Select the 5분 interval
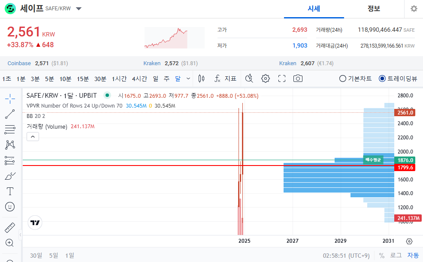This screenshot has width=423, height=262. [49, 79]
